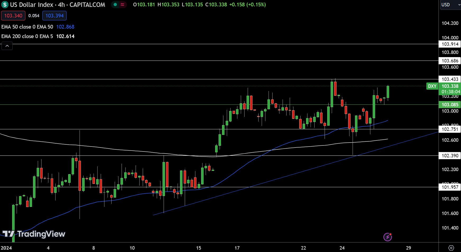Click the 2024 year label on time axis

click(x=6, y=248)
